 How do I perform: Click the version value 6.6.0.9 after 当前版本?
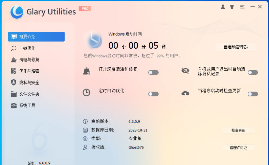click(x=134, y=122)
